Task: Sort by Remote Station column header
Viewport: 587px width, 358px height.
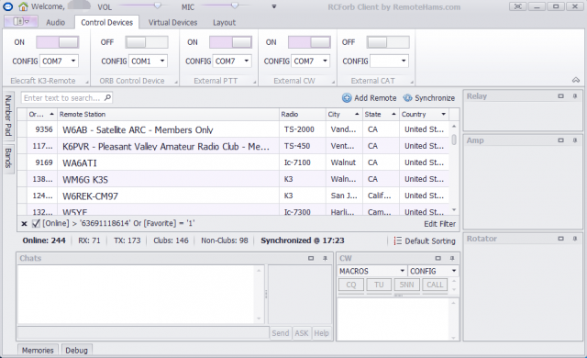Action: pos(168,114)
